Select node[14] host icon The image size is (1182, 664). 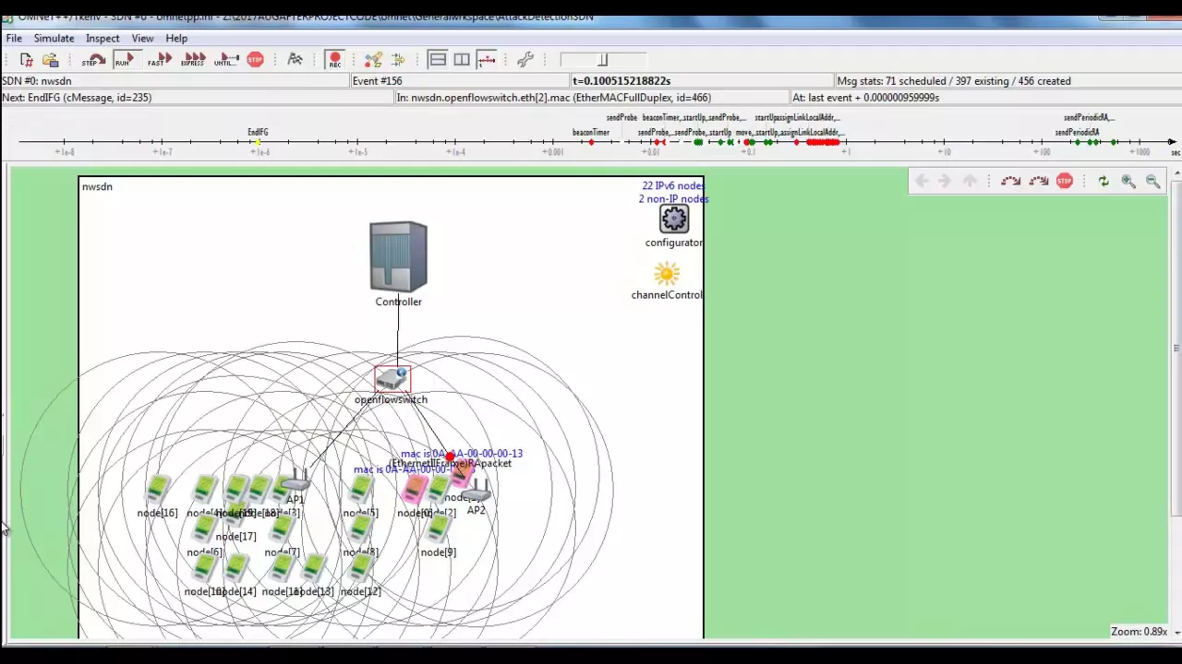[236, 569]
